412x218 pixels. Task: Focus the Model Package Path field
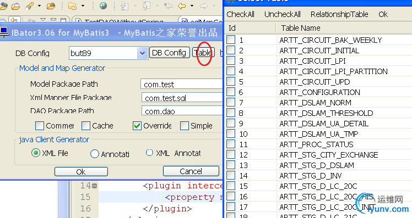click(x=182, y=85)
